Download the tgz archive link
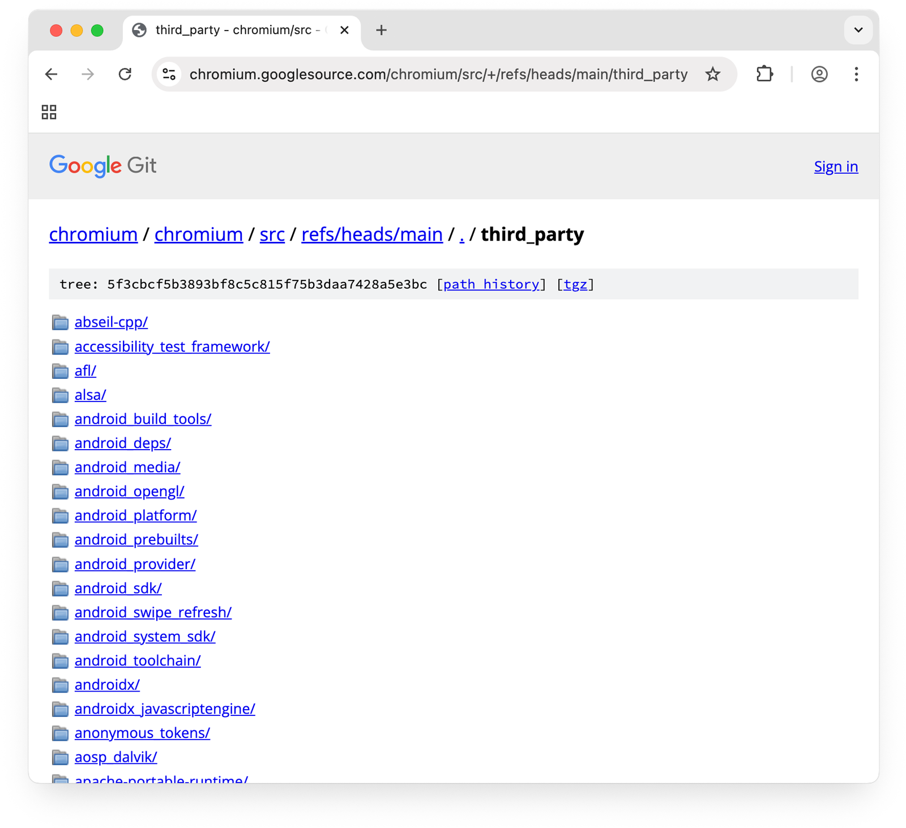 click(575, 284)
